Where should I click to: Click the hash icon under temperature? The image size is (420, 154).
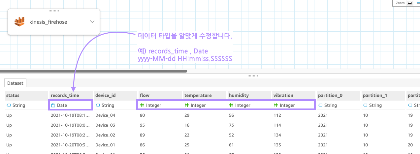187,105
